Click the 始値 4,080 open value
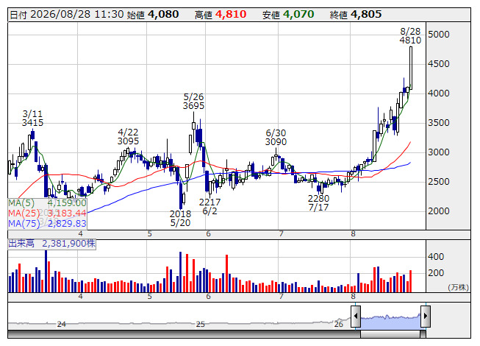 (153, 15)
